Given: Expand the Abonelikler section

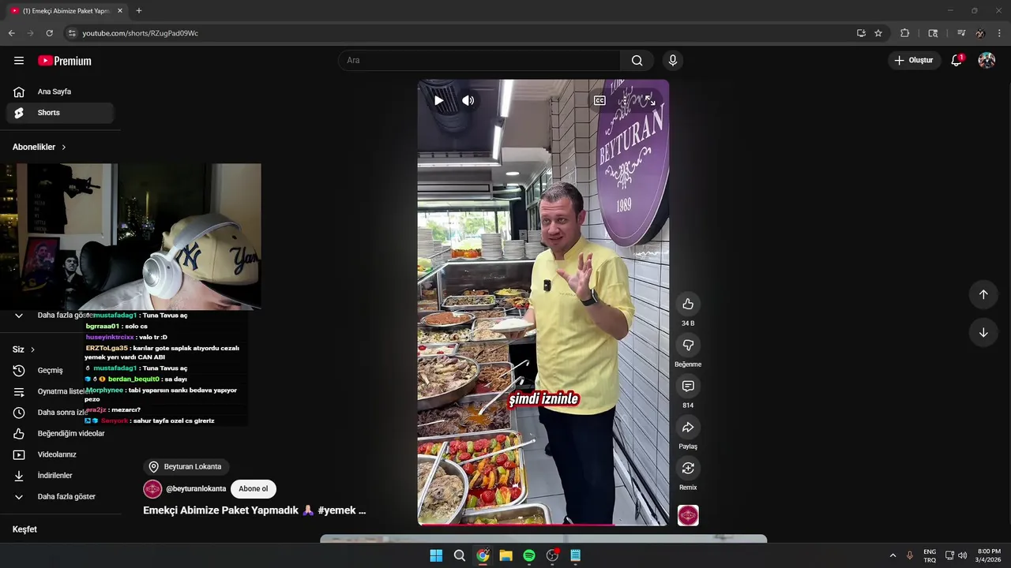Looking at the screenshot, I should pos(39,148).
